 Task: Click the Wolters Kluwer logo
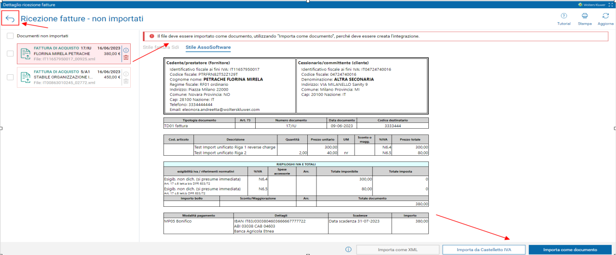[x=591, y=4]
